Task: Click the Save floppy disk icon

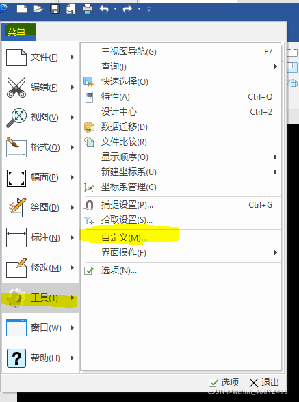Action: 55,10
